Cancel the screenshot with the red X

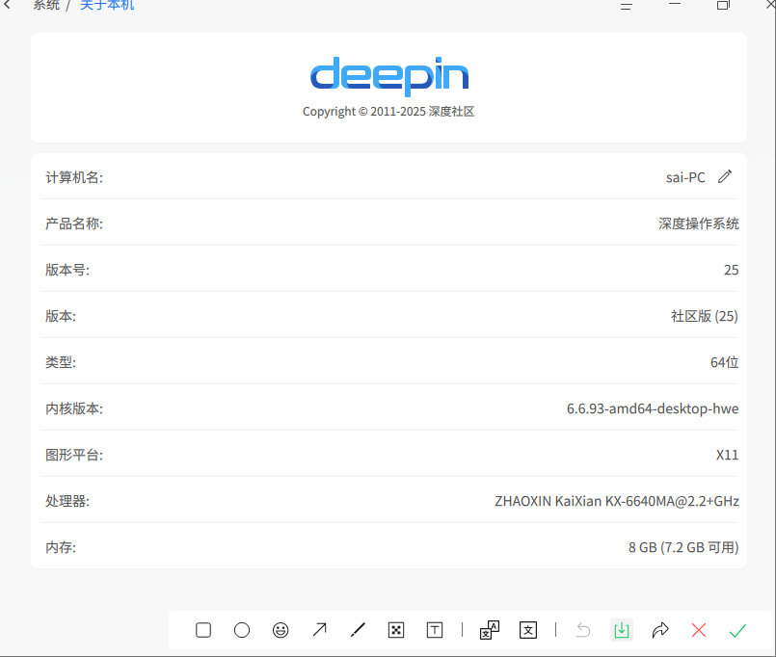(699, 630)
